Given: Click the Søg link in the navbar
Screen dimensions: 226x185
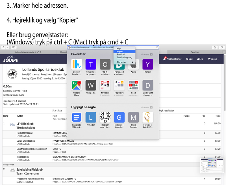Looking at the screenshot, I should pos(189,59).
